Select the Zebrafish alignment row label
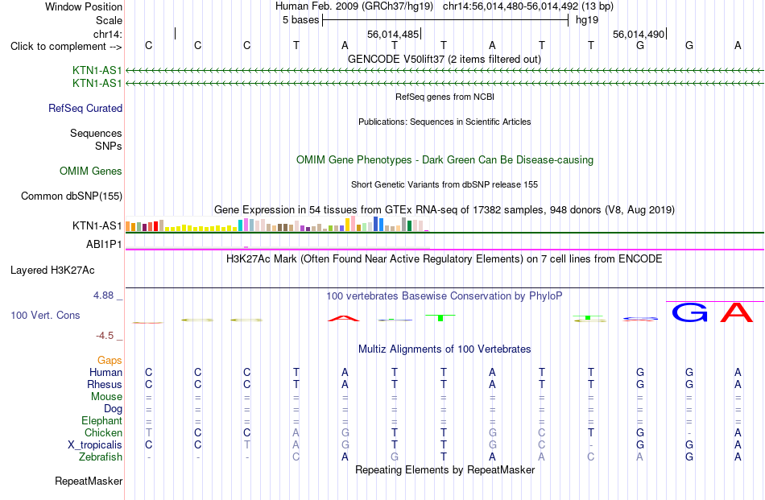 click(101, 457)
